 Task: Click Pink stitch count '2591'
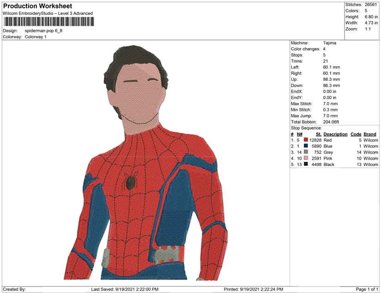pyautogui.click(x=317, y=158)
